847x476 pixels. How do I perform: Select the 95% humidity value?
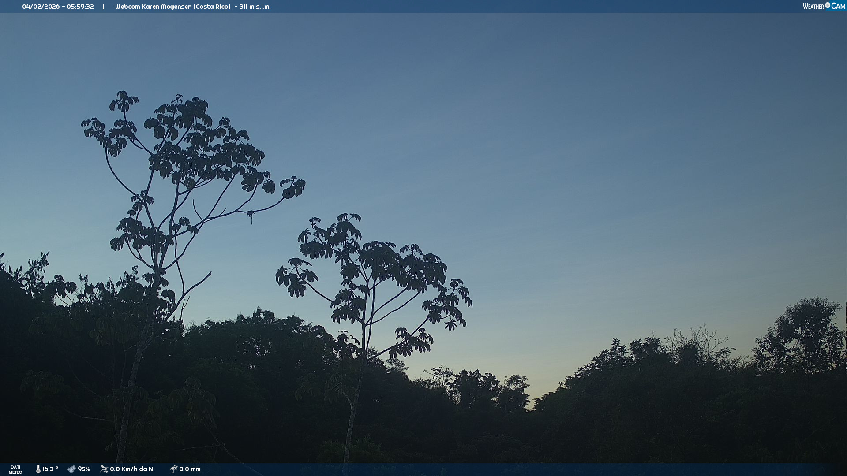[84, 469]
